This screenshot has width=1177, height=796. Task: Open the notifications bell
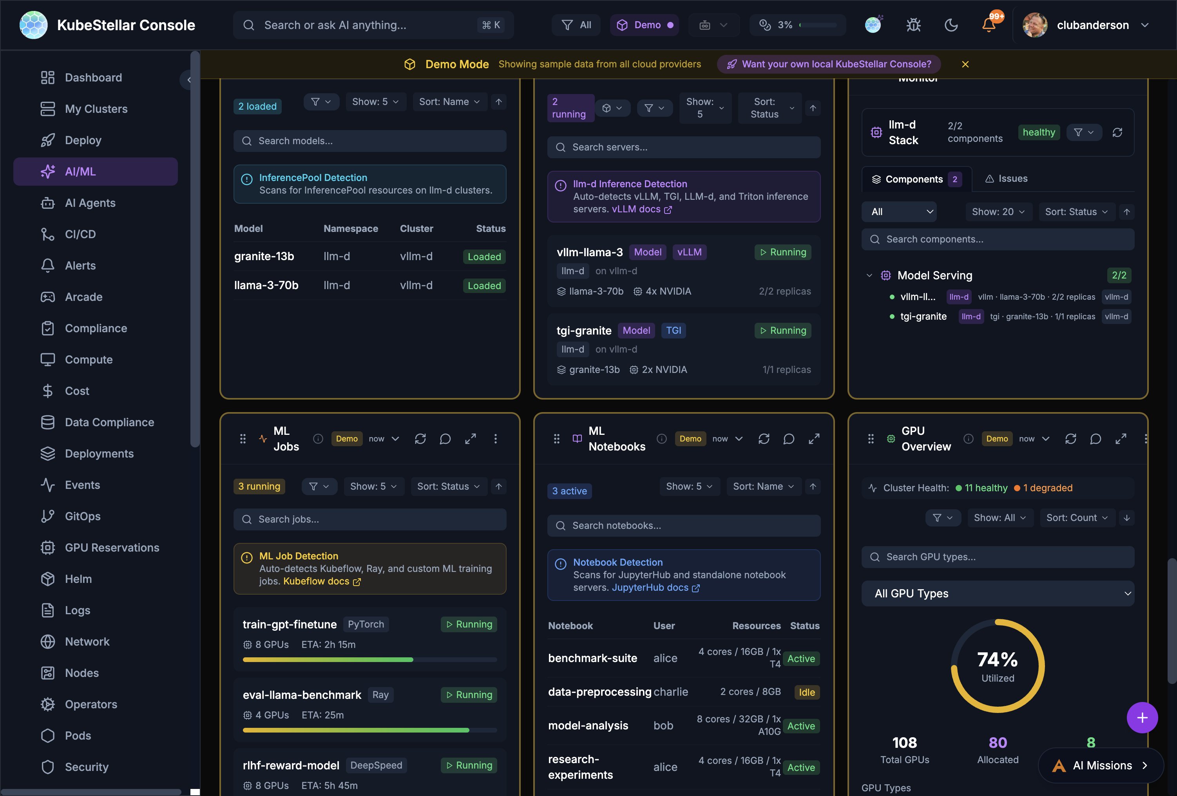tap(988, 25)
